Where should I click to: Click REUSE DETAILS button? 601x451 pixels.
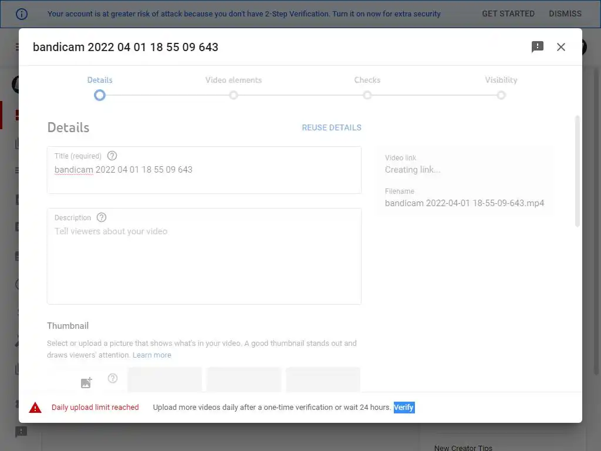pyautogui.click(x=332, y=127)
